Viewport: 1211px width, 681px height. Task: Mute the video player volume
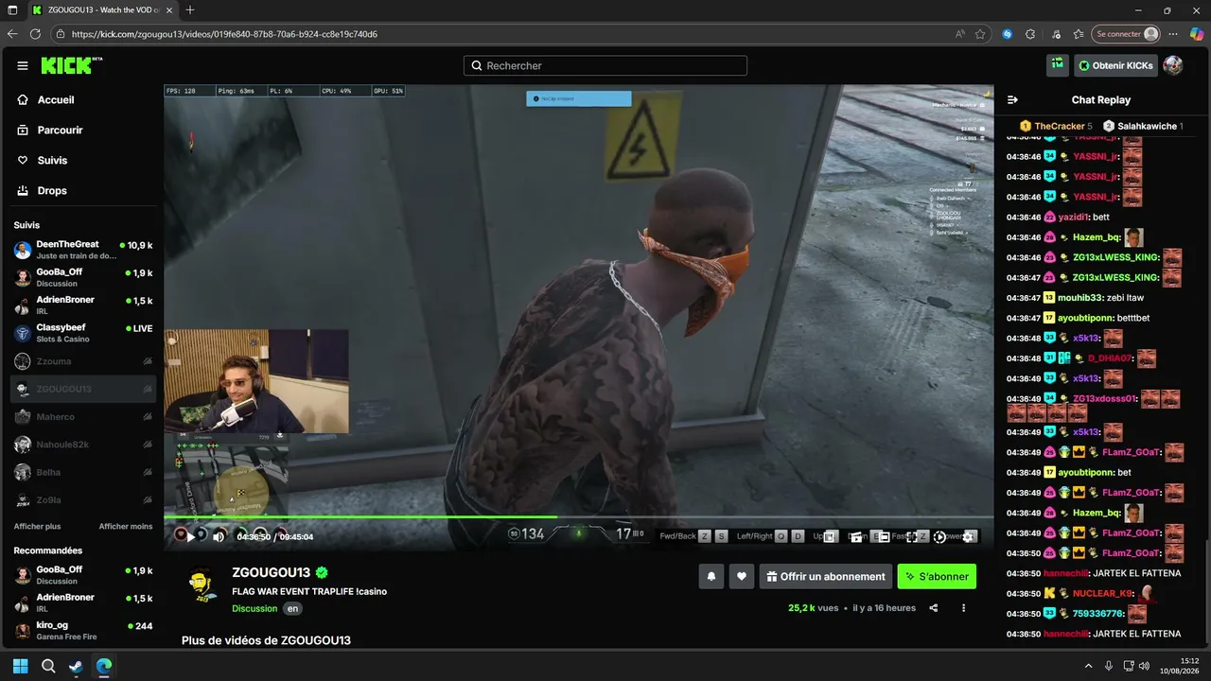[x=219, y=536]
